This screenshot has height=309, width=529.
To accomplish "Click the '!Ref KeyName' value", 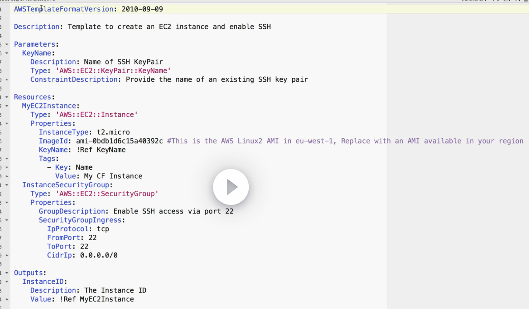I will [x=101, y=150].
